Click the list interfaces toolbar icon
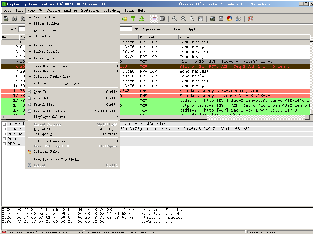This screenshot has width=313, height=234. [6, 19]
